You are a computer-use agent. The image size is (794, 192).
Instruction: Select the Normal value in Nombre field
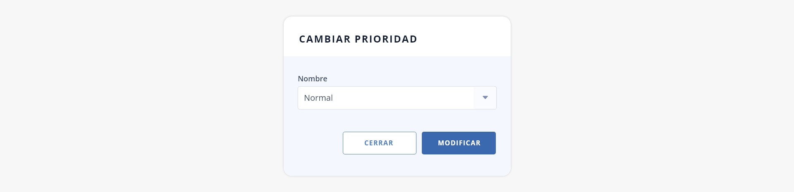coord(318,98)
